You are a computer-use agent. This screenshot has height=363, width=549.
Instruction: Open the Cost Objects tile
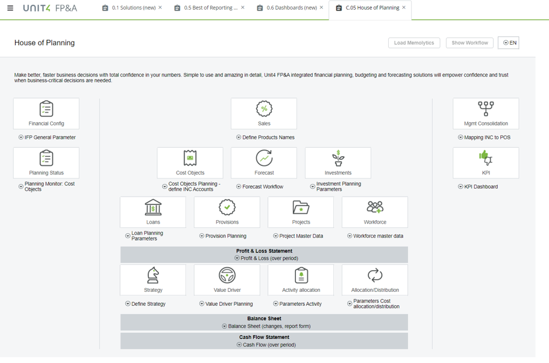click(x=190, y=163)
